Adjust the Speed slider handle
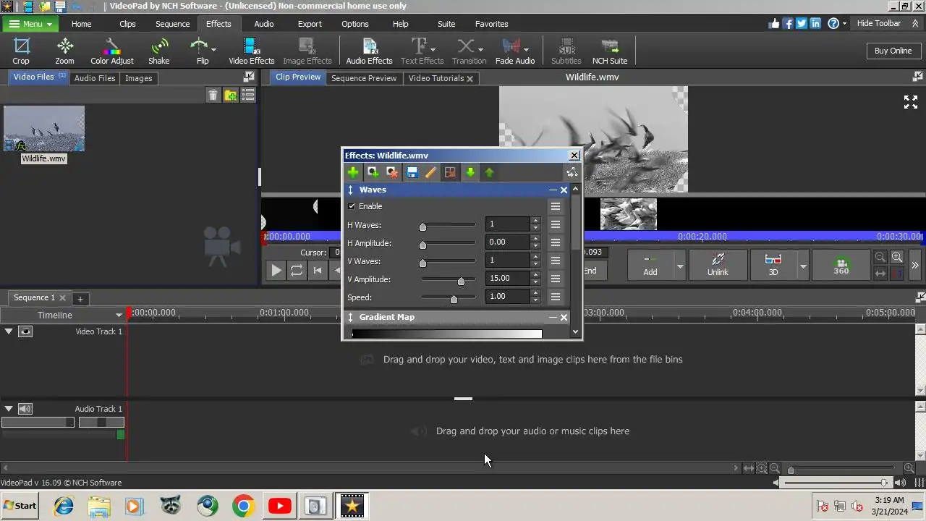This screenshot has height=521, width=926. (x=454, y=298)
